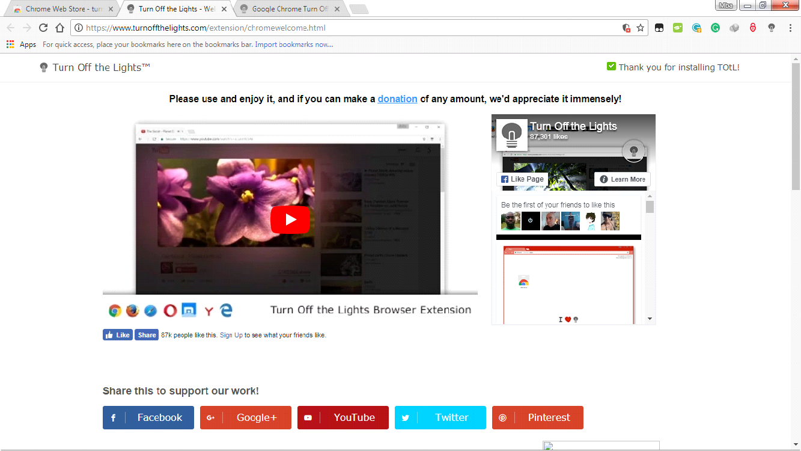
Task: Open the black two-eyed extension icon
Action: coord(659,28)
